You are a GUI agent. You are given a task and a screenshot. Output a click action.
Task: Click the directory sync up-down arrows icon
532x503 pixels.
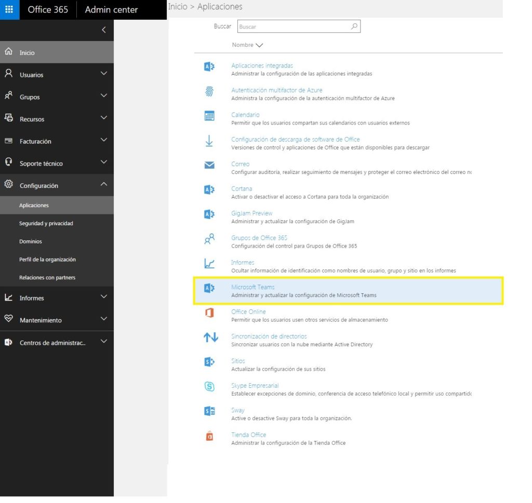(x=211, y=337)
